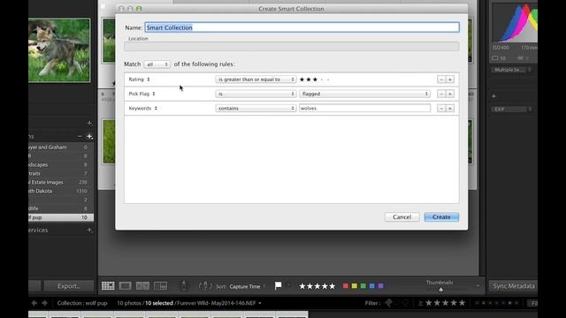566x318 pixels.
Task: Select 'Estate Images' collection with 239 photos
Action: click(x=61, y=183)
